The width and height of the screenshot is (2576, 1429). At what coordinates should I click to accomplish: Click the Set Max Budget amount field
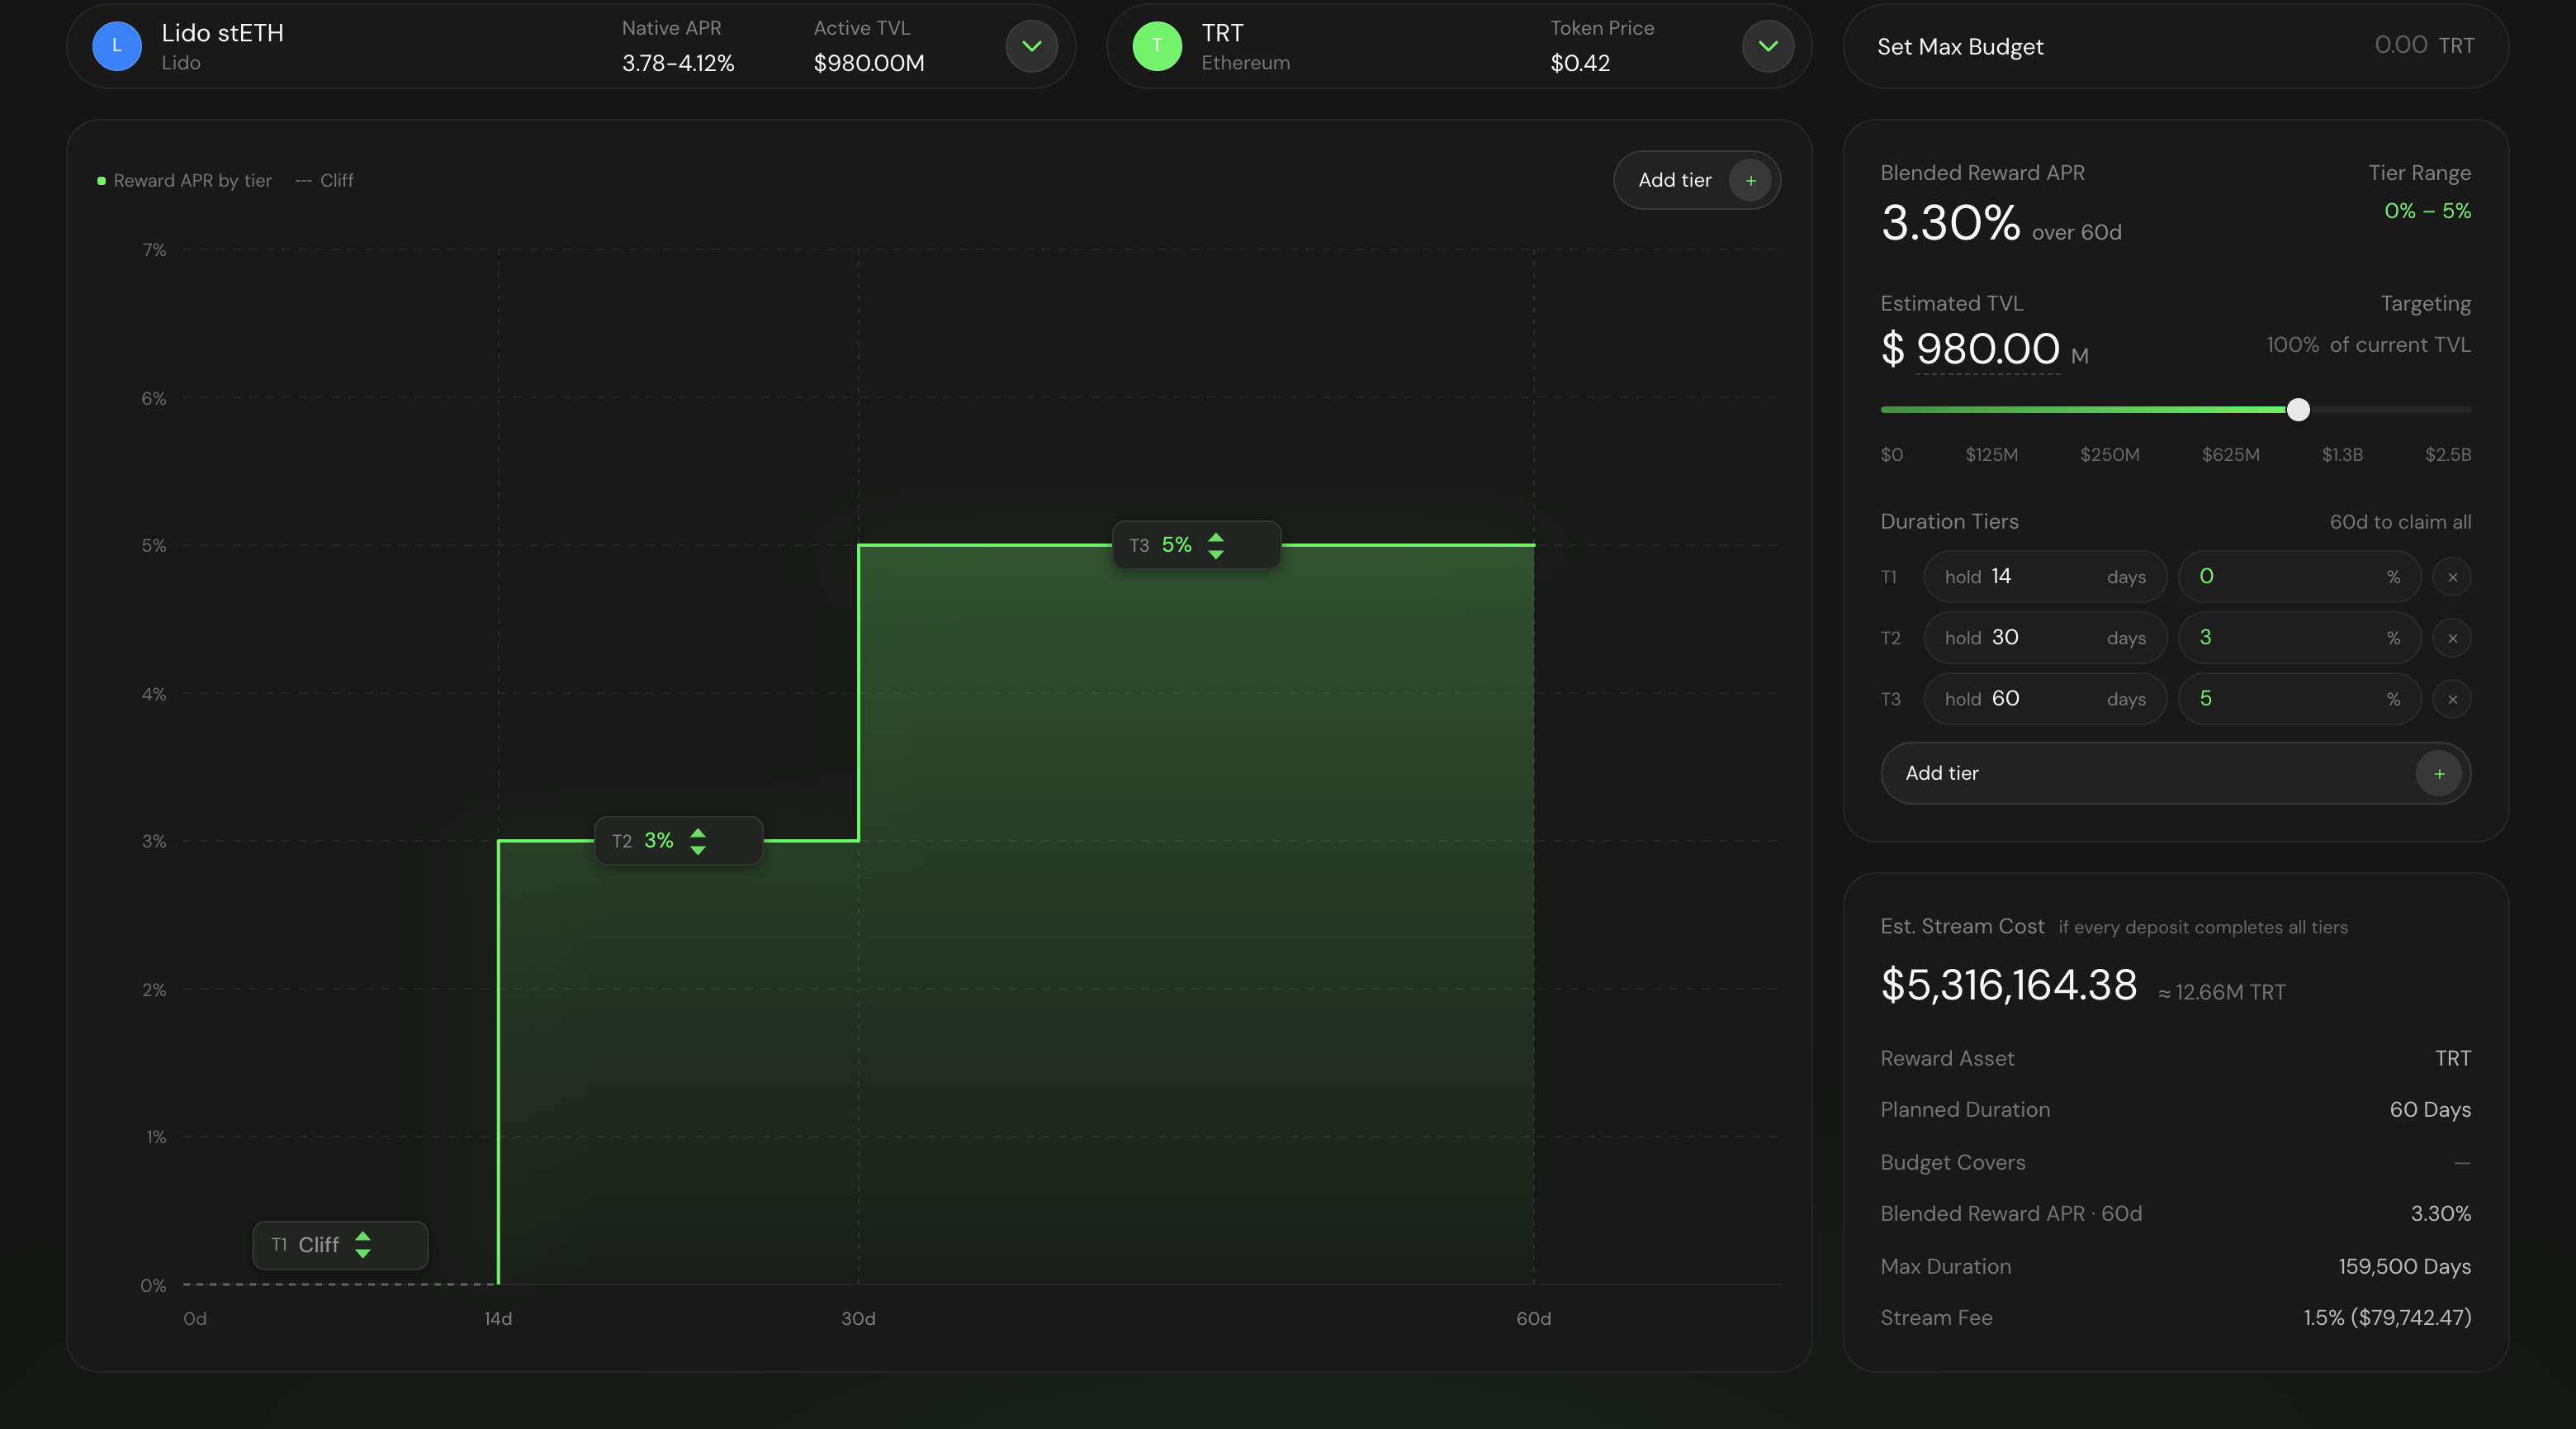(x=2399, y=45)
